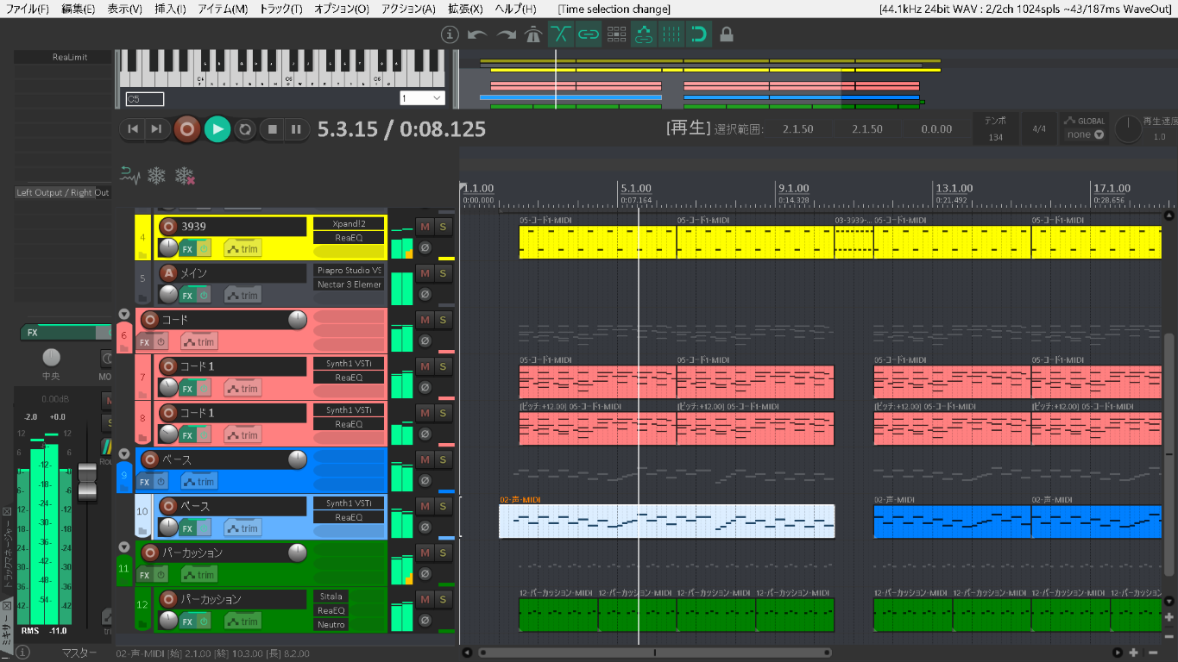Toggle FX bypass power on track 12 パーカッション

coord(204,621)
